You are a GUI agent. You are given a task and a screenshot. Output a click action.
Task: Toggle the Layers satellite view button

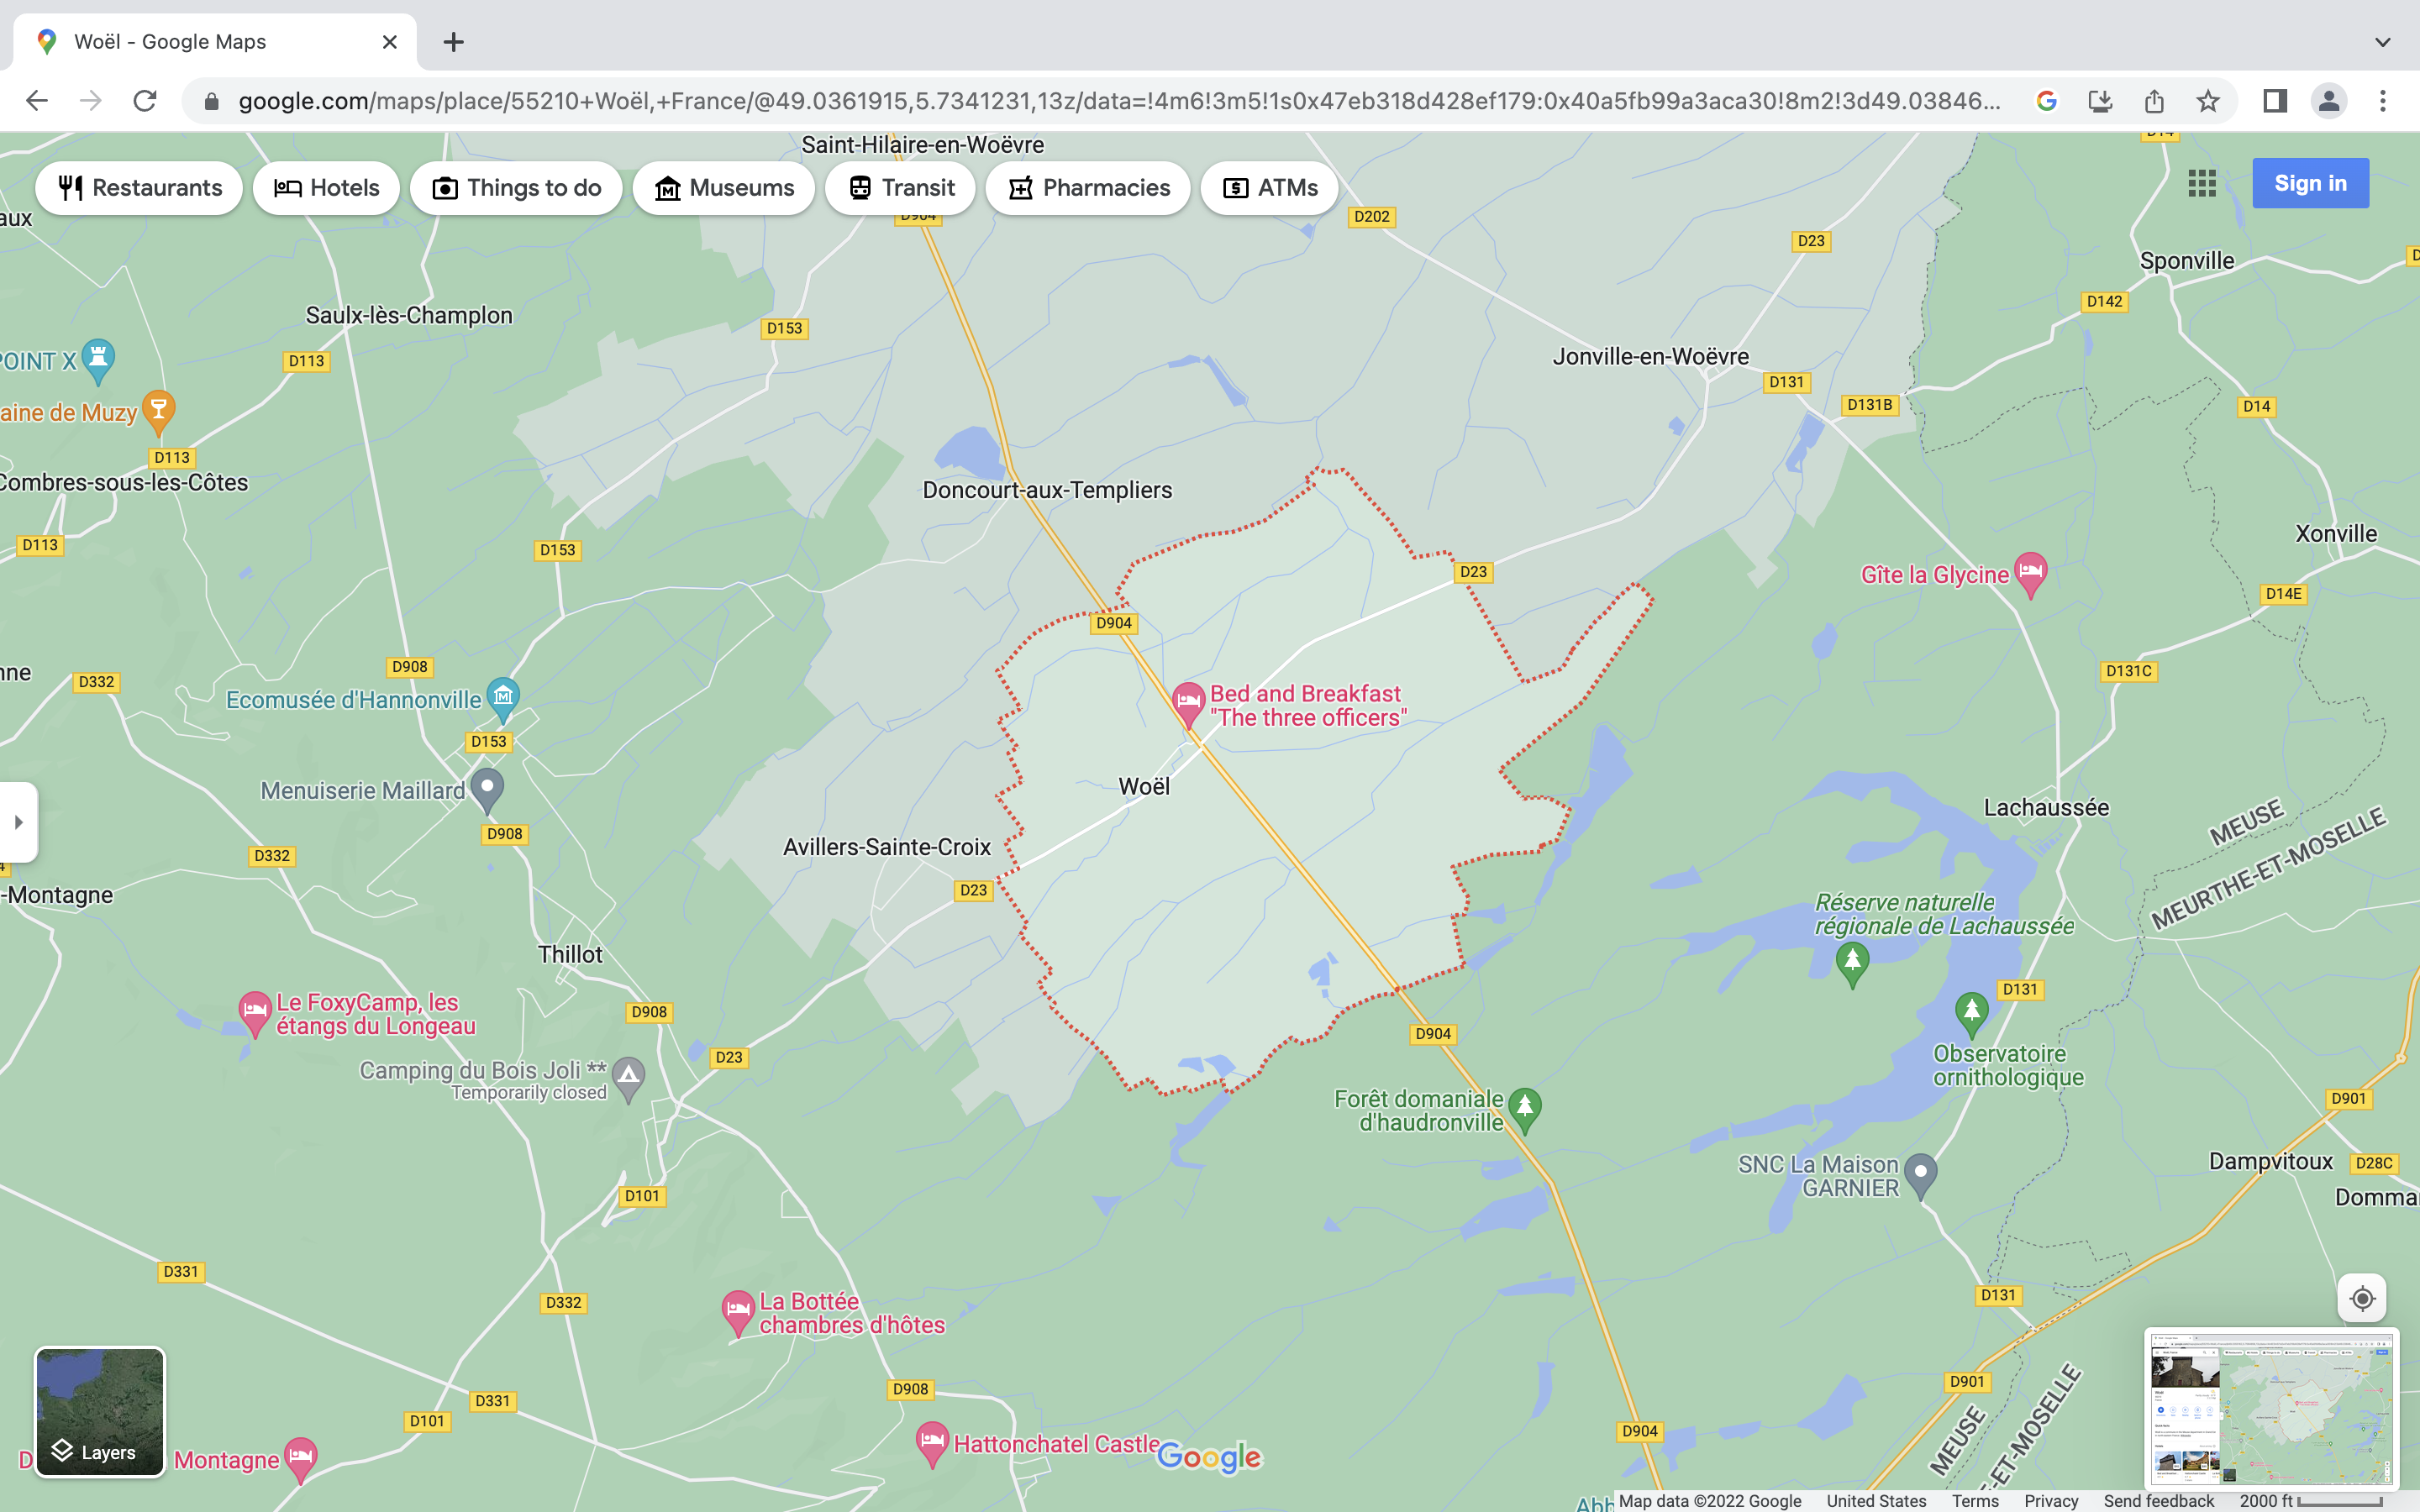pyautogui.click(x=100, y=1411)
